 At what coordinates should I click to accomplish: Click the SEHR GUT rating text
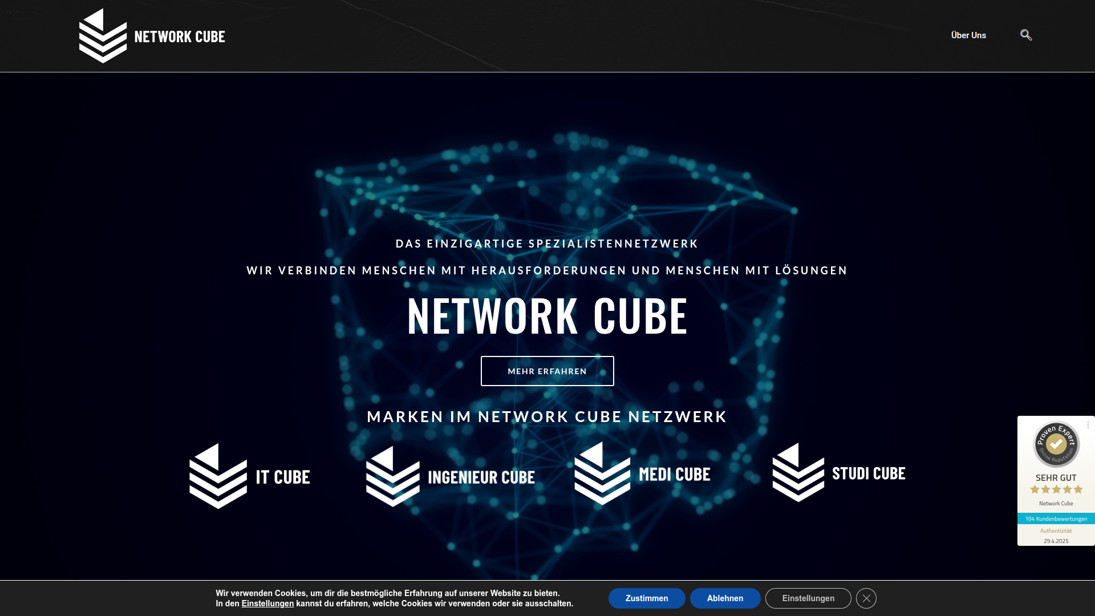[1056, 478]
